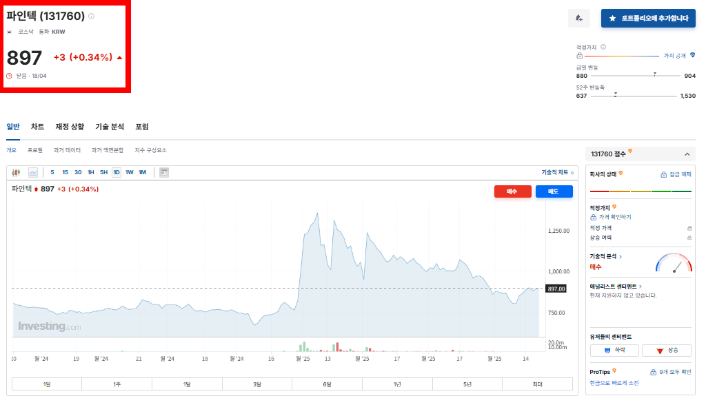
Task: Open the 개요 sub-tab
Action: click(11, 150)
